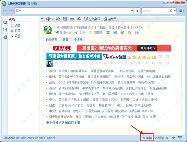The height and width of the screenshot is (142, 187).
Task: Click the JuKuu 句酷 banner
Action: pos(130,57)
